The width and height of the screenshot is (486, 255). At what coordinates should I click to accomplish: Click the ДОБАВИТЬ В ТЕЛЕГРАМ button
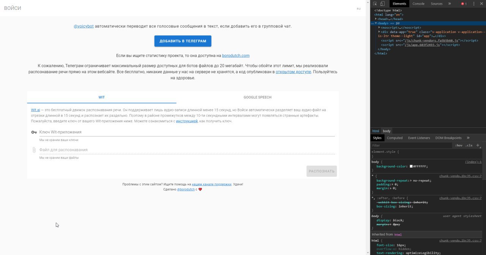(183, 41)
